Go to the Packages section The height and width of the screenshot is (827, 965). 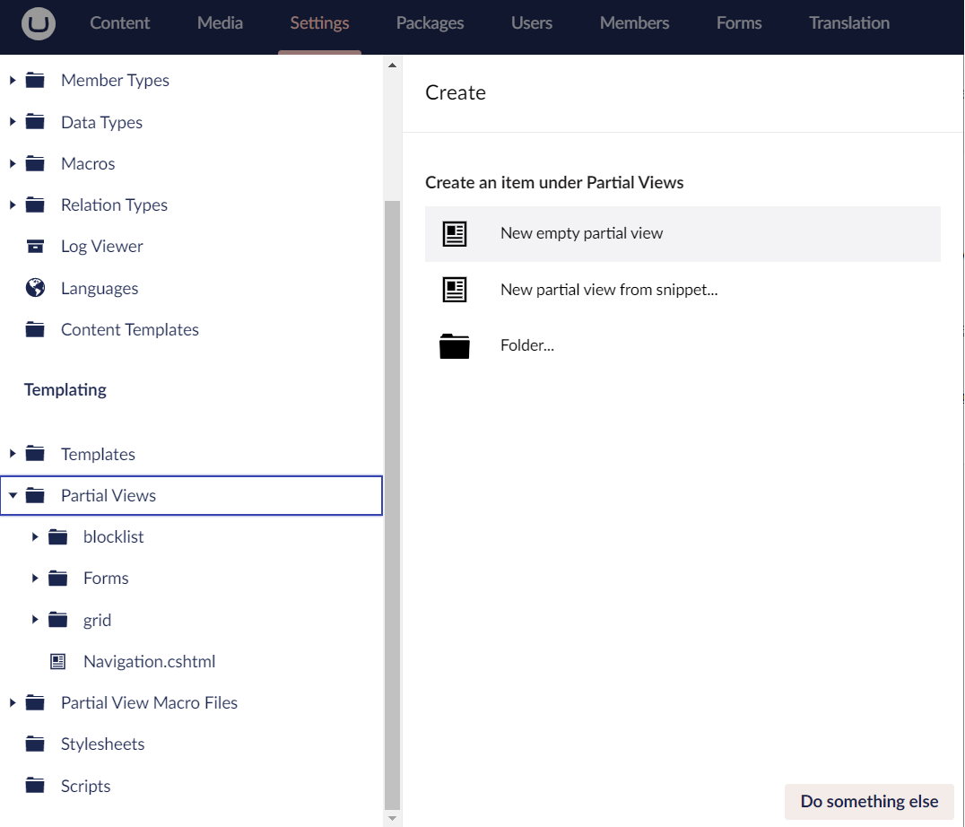click(x=430, y=23)
